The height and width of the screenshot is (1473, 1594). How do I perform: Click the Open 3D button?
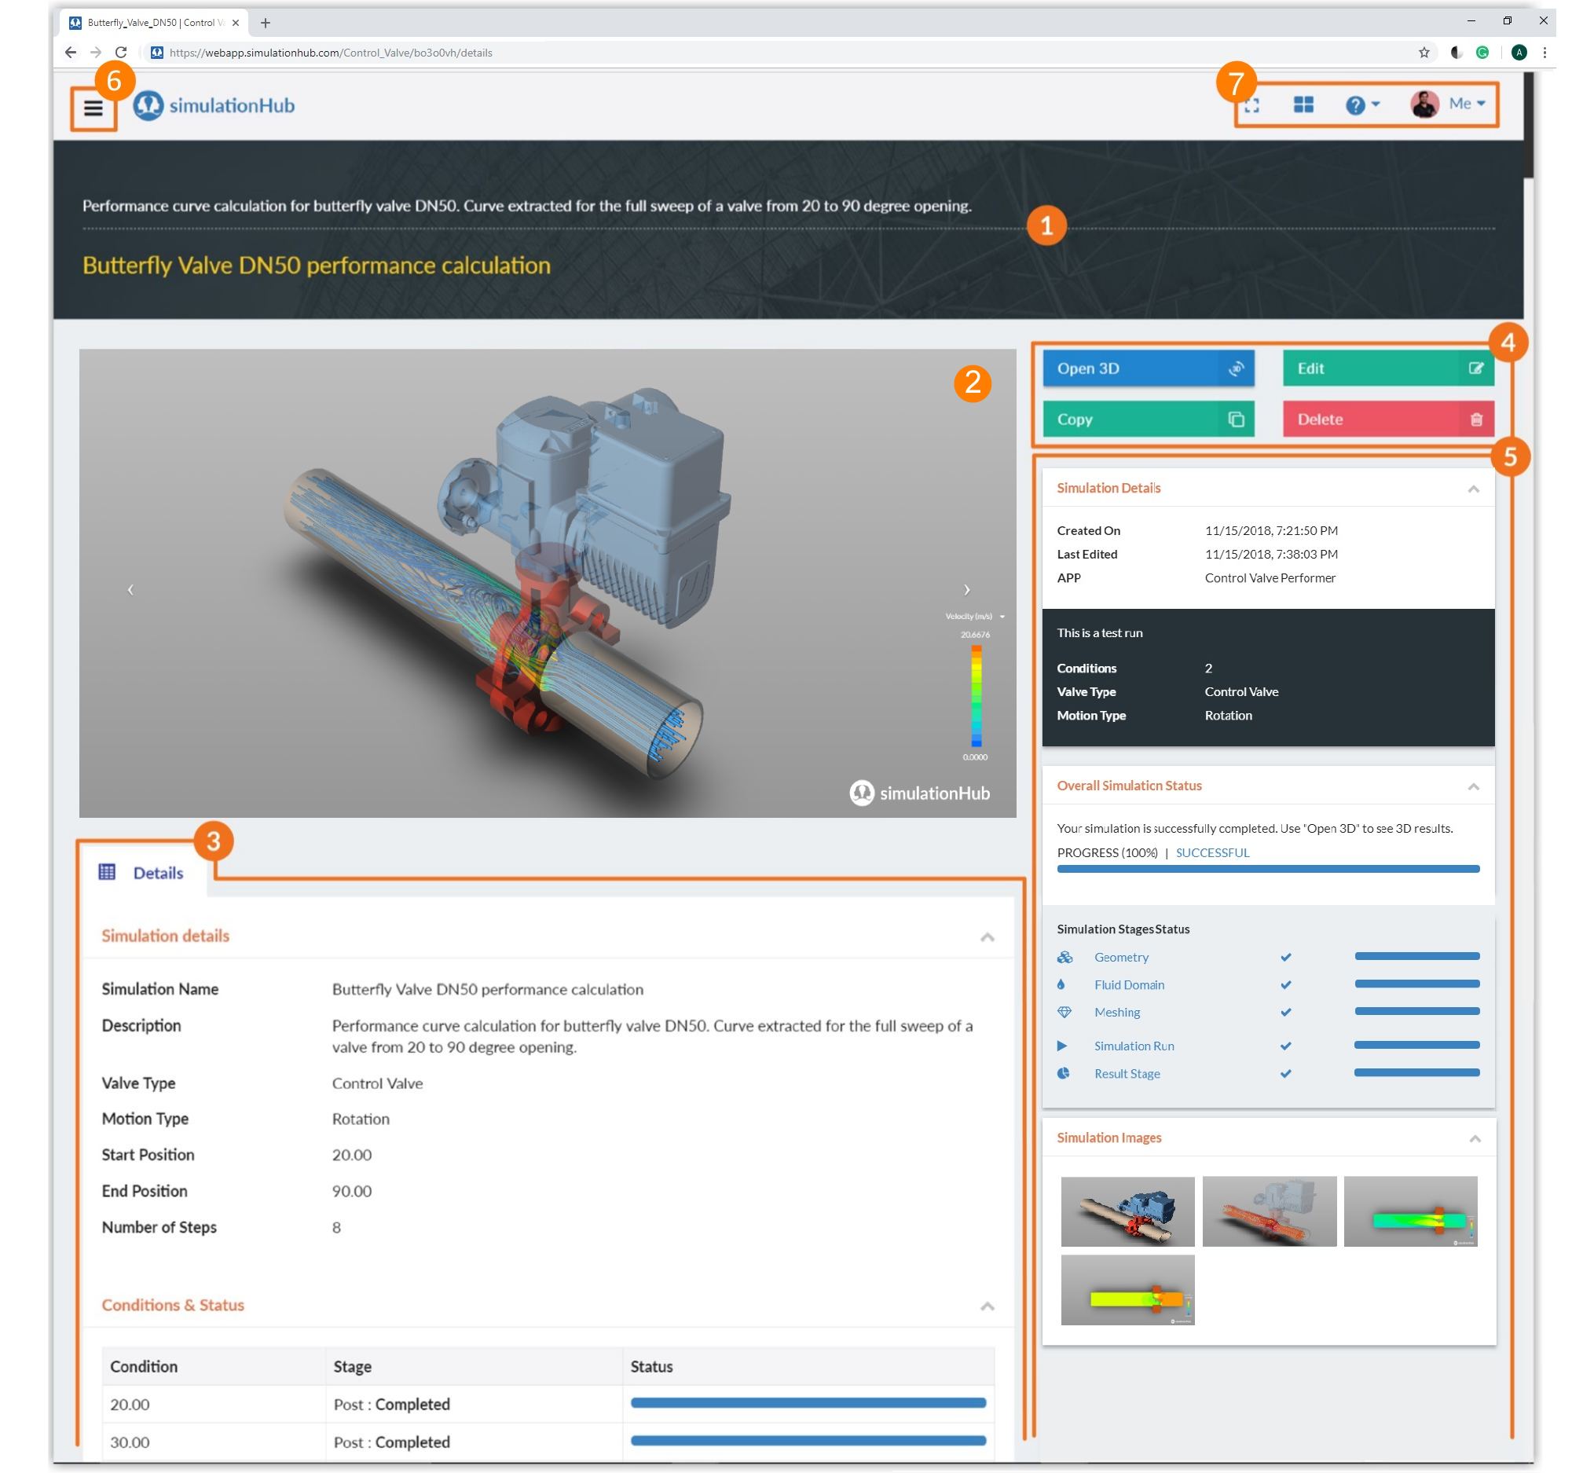tap(1148, 368)
